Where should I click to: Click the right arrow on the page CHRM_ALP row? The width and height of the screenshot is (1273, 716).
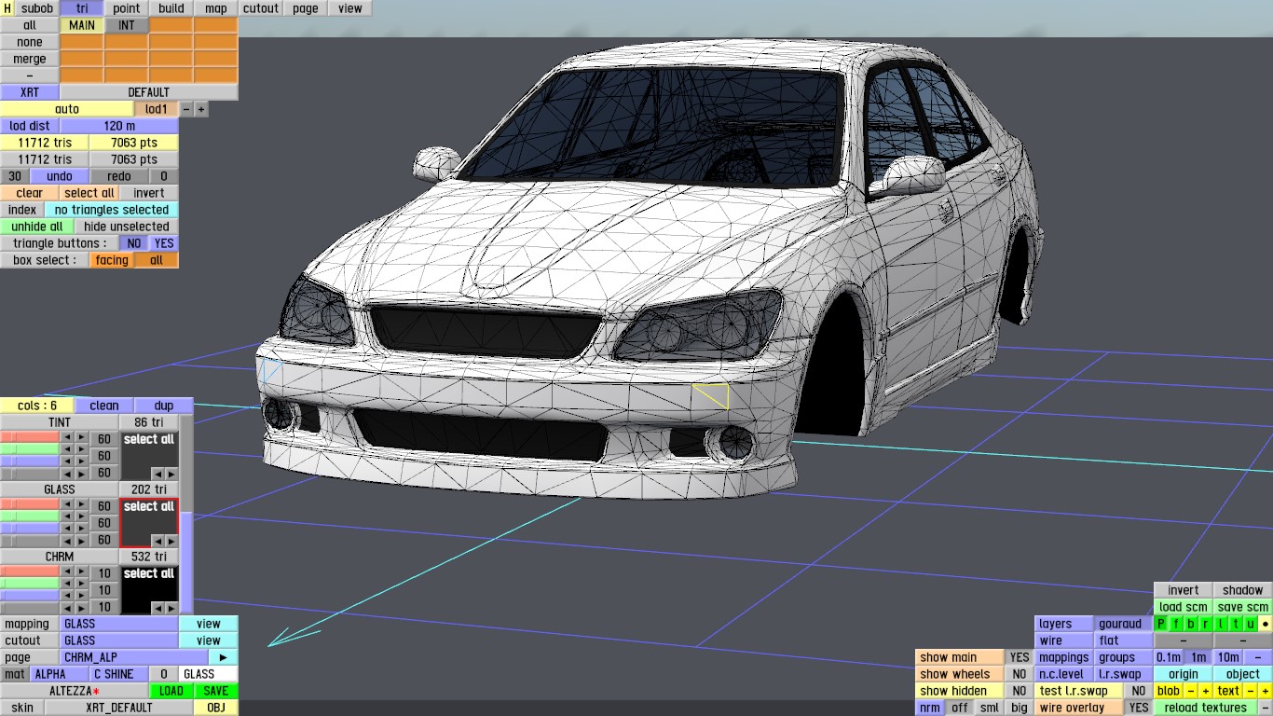pos(223,657)
